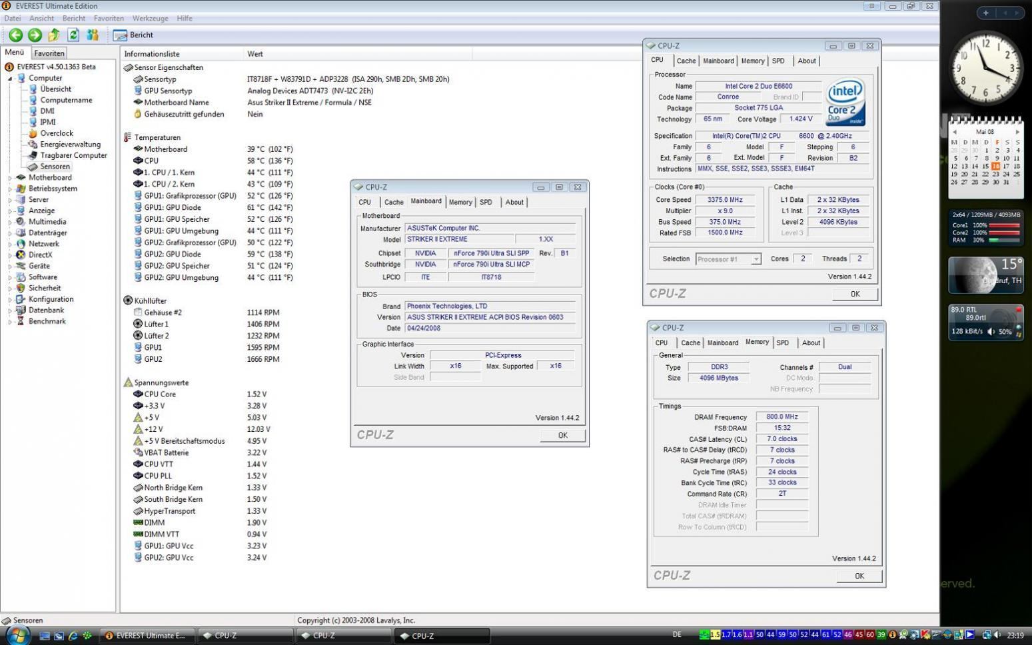Expand the Betriebssystem tree node
The image size is (1032, 645).
pos(10,189)
